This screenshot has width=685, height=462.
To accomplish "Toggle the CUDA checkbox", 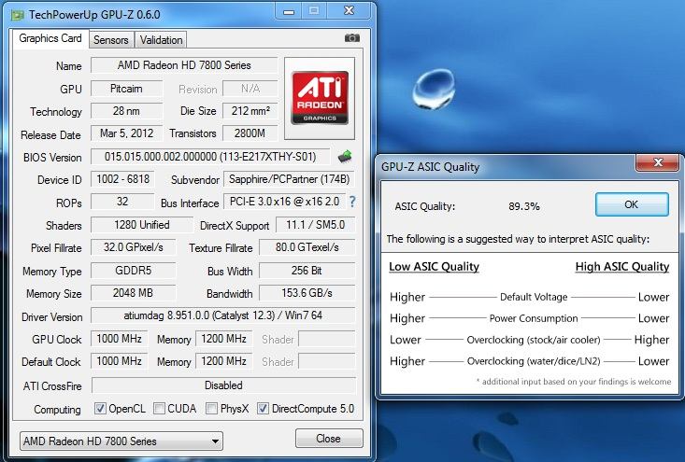I will tap(160, 409).
